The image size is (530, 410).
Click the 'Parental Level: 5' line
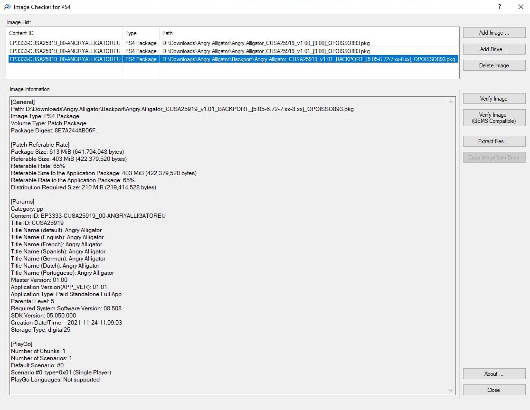32,301
